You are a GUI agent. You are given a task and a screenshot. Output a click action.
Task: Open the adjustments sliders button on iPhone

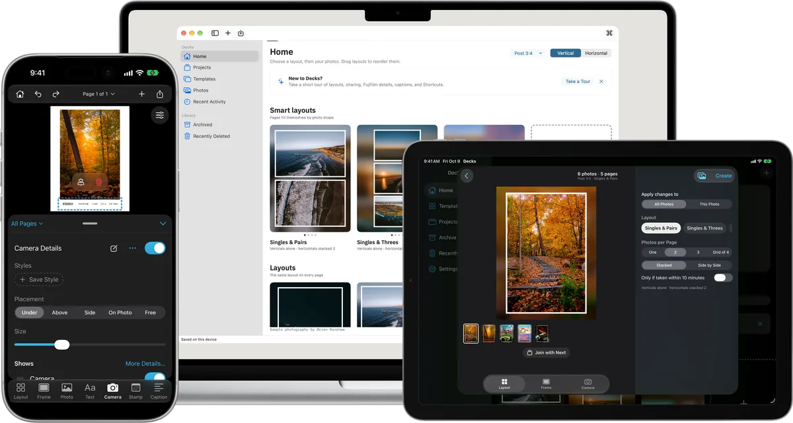coord(160,115)
